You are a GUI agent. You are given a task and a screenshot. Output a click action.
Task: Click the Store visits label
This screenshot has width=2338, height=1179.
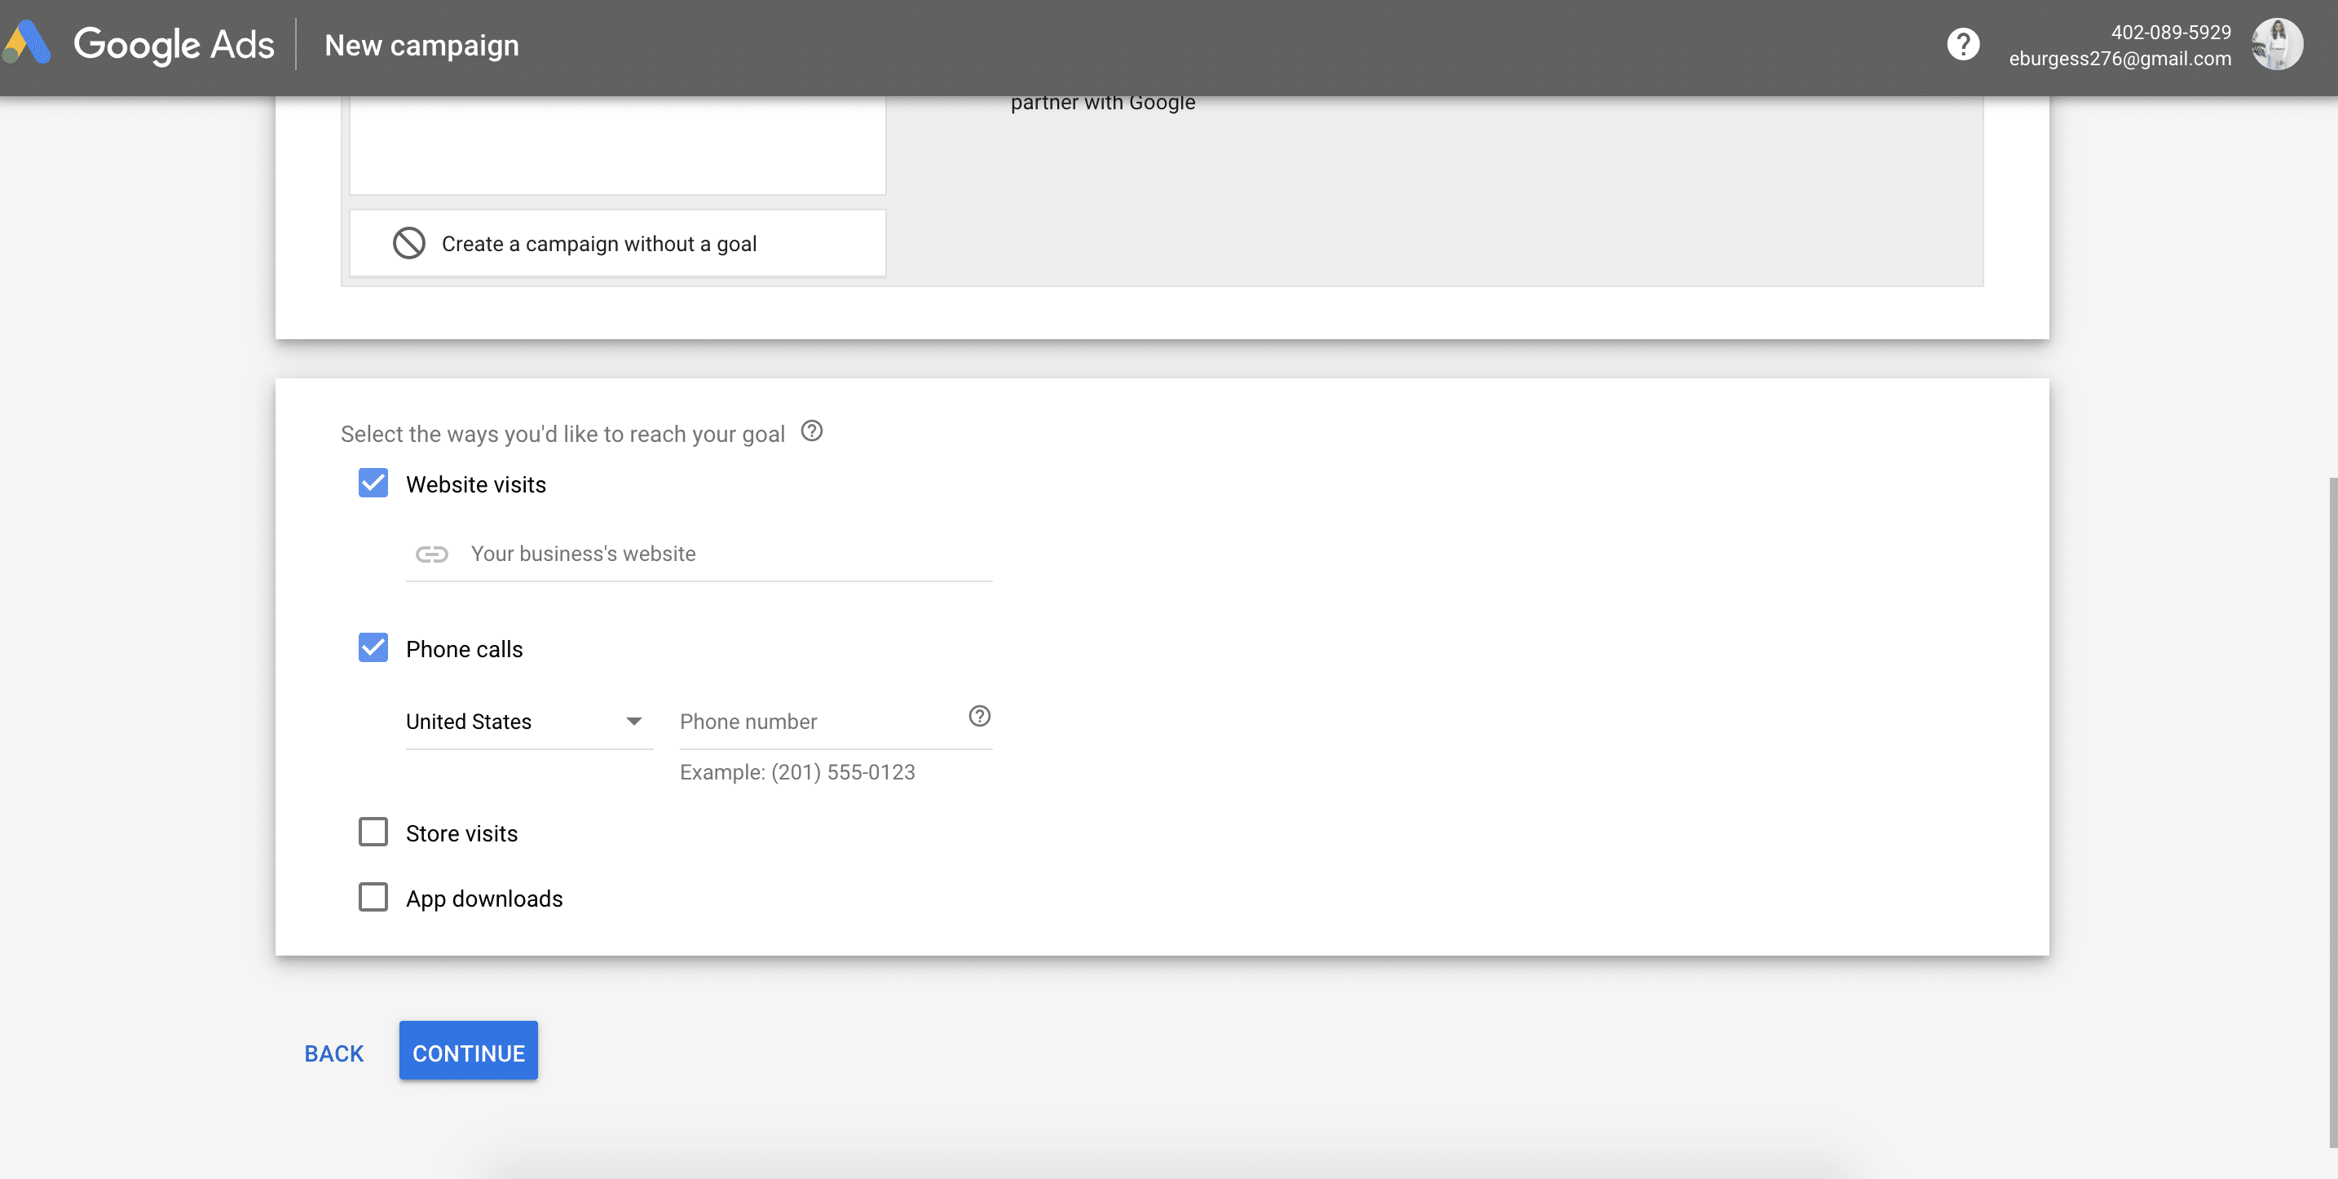coord(461,834)
